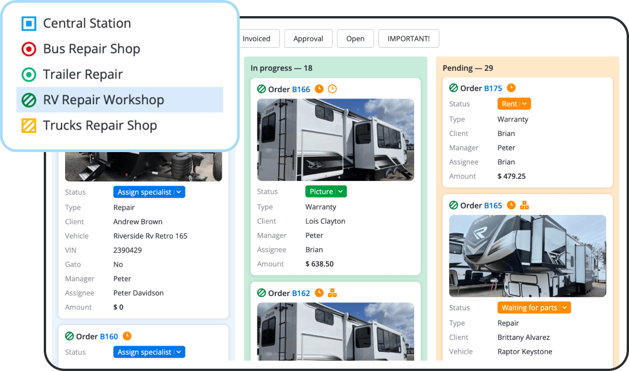Click the orange clock icon on Order B166
Viewport: 629px width, 371px height.
point(320,89)
